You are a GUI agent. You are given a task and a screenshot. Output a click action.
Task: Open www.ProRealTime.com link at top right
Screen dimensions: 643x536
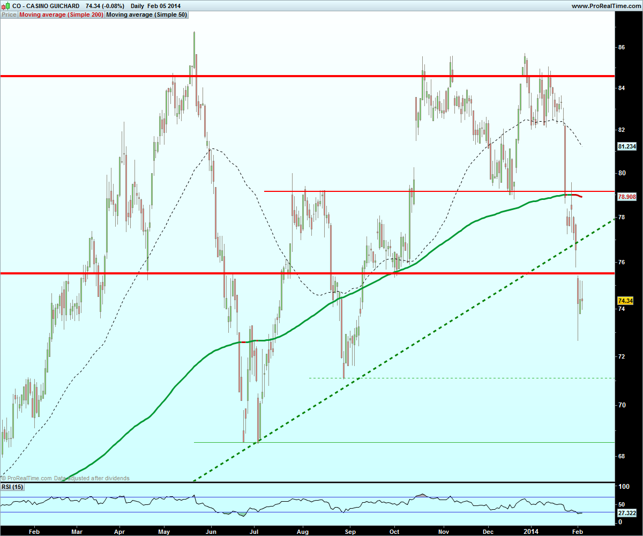click(x=605, y=6)
